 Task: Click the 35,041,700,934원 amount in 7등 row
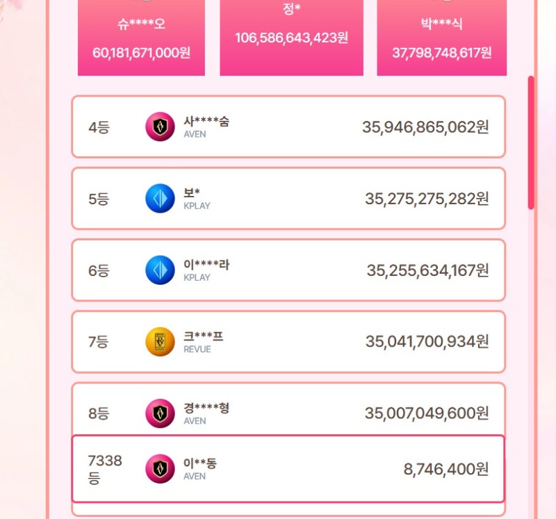[427, 342]
